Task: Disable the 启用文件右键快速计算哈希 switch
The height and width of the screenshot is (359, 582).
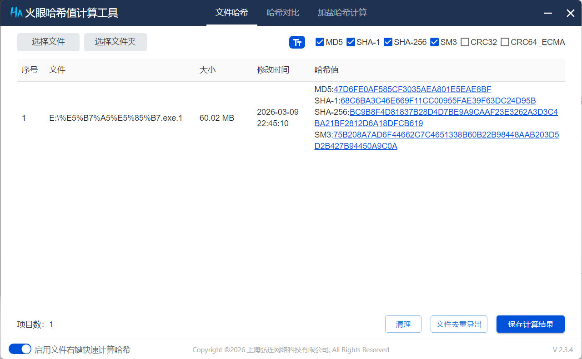Action: pyautogui.click(x=20, y=349)
